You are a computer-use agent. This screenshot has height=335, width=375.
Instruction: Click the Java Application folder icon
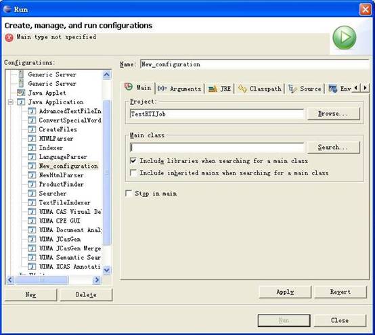tap(21, 102)
